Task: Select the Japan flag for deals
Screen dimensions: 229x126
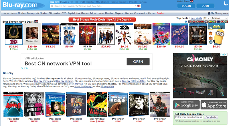Action: click(x=222, y=21)
